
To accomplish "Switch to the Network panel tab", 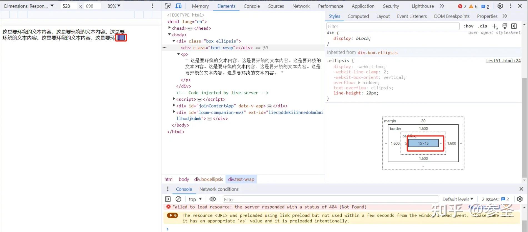I will tap(301, 6).
